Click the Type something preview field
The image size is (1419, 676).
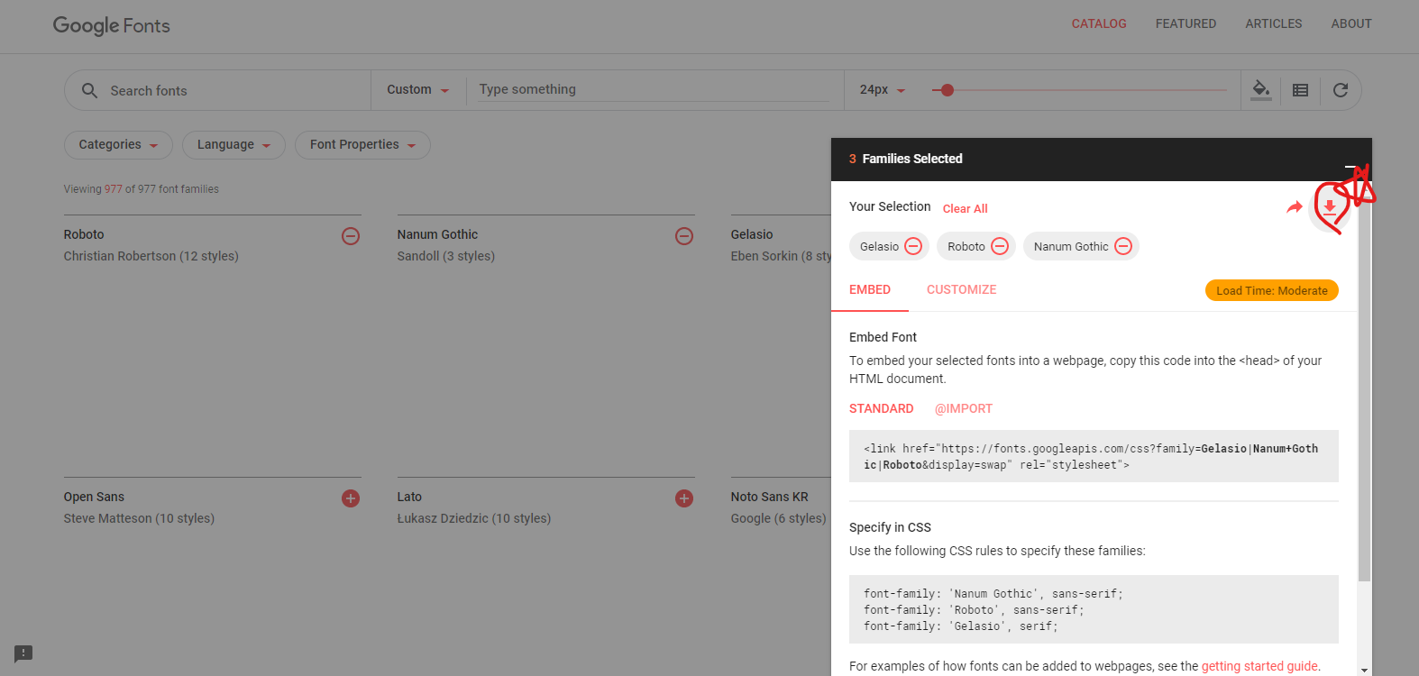(x=654, y=89)
